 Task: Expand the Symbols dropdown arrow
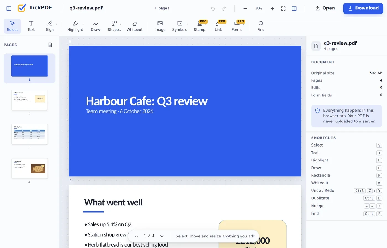tap(187, 24)
